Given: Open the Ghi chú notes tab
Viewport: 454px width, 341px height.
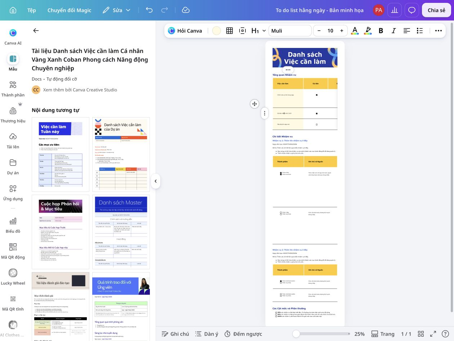Looking at the screenshot, I should (x=175, y=334).
